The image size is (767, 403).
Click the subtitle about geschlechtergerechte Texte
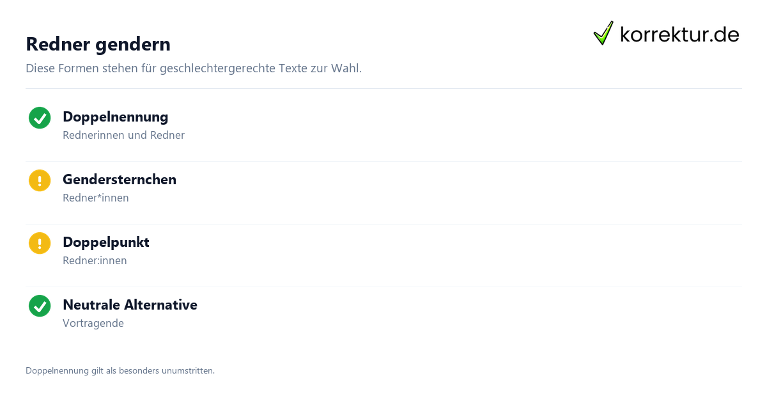click(x=194, y=68)
